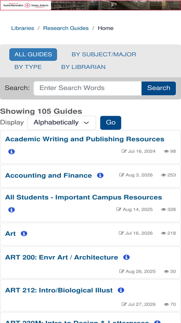This screenshot has width=181, height=323.
Task: Open ART 200: Envr Art / Architecture guide
Action: [62, 257]
